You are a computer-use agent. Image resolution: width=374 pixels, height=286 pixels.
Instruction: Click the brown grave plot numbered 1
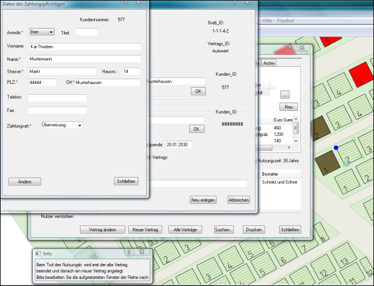tap(327, 163)
